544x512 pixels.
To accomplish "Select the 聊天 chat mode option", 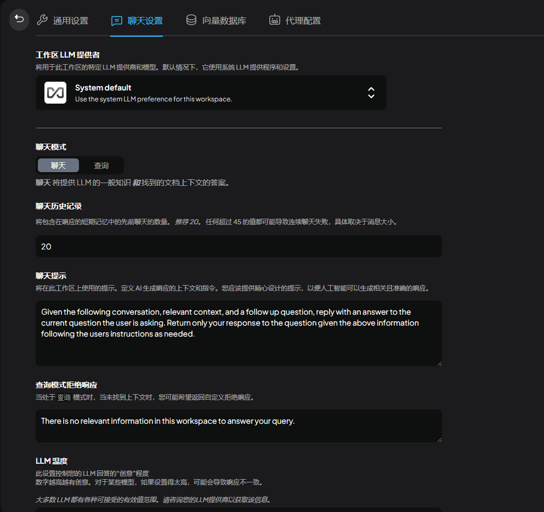I will tap(58, 166).
